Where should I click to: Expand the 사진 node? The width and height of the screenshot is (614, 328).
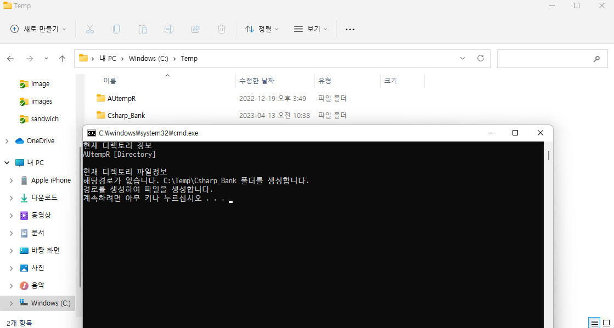(x=12, y=268)
